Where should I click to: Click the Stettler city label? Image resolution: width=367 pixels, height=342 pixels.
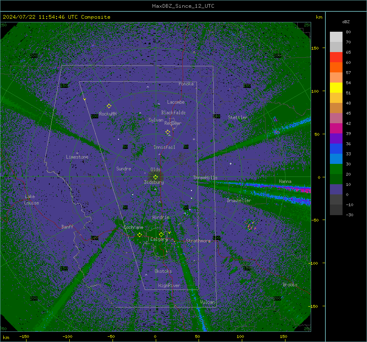click(x=238, y=118)
